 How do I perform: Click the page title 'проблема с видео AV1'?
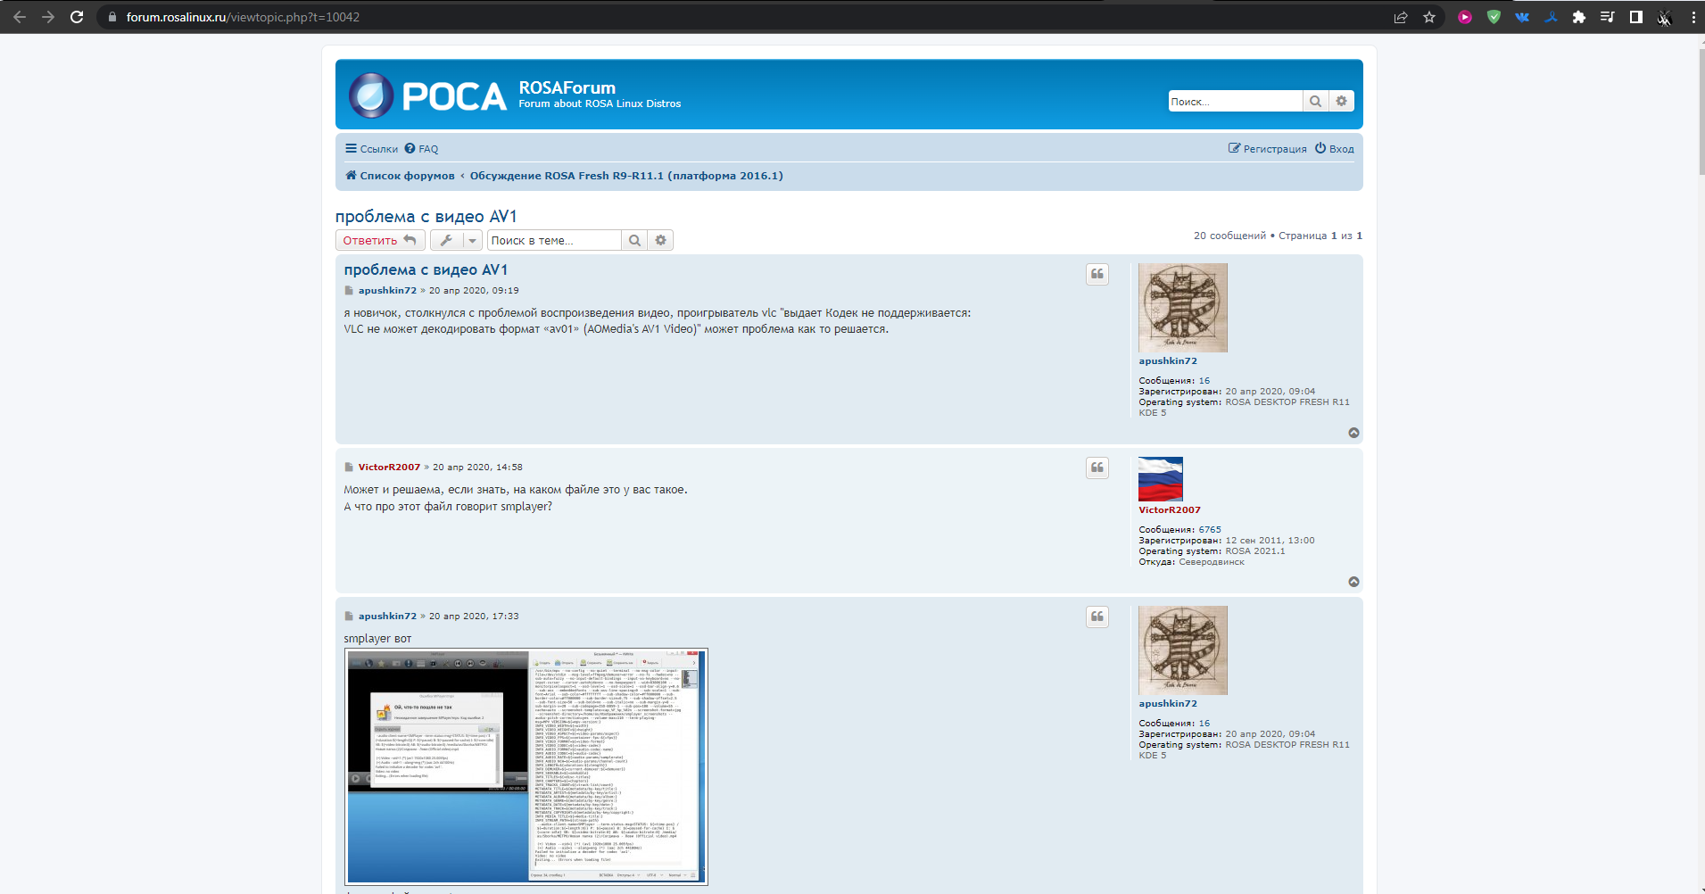tap(426, 217)
